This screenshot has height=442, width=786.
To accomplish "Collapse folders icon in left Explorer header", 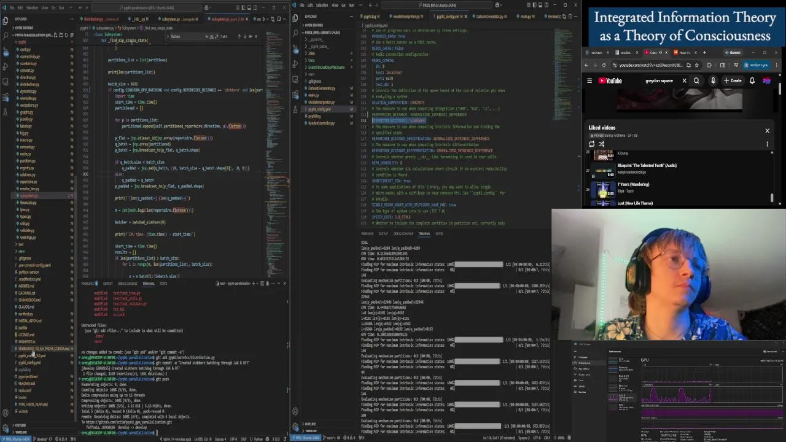I will 72,35.
